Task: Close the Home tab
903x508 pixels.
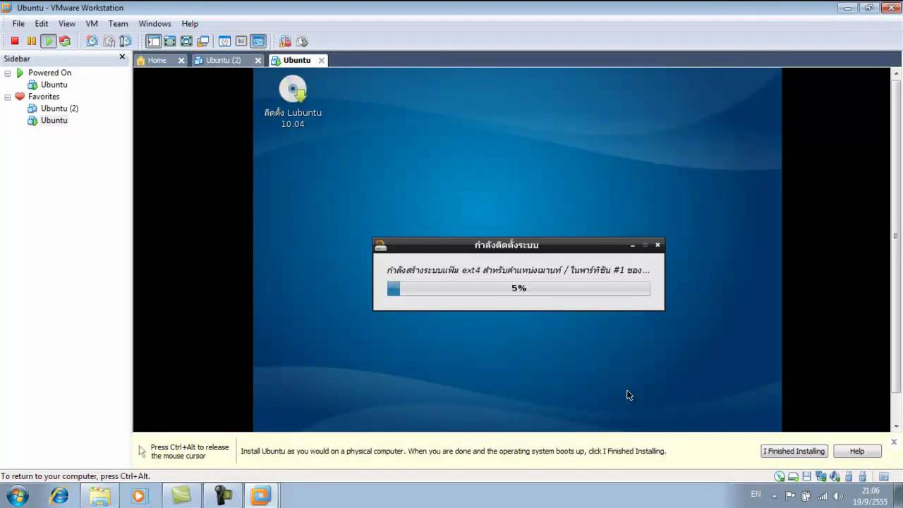Action: pyautogui.click(x=181, y=61)
